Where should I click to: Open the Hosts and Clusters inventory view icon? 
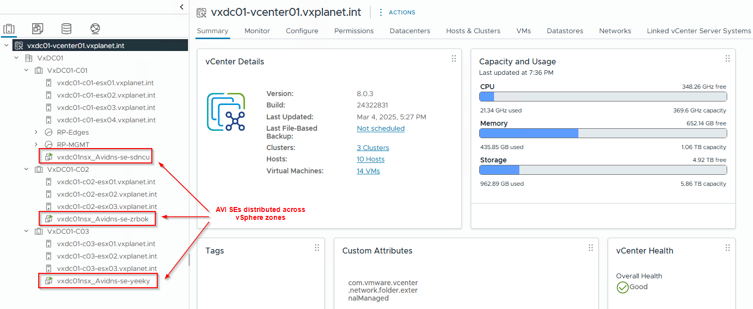(x=9, y=28)
